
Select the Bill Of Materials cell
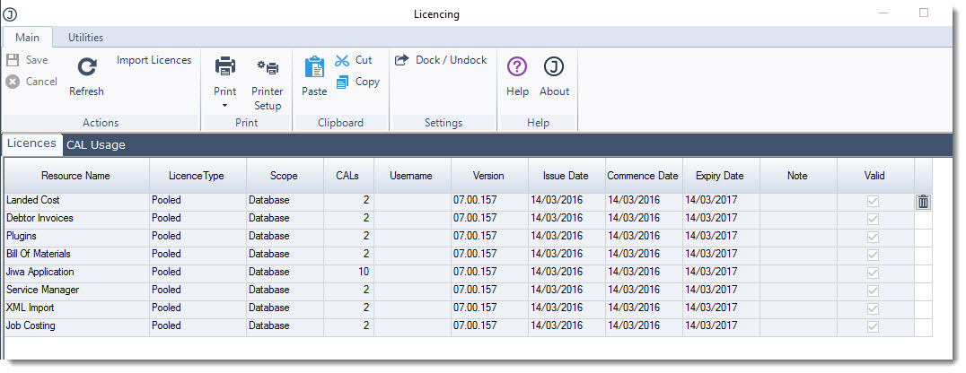pyautogui.click(x=76, y=255)
